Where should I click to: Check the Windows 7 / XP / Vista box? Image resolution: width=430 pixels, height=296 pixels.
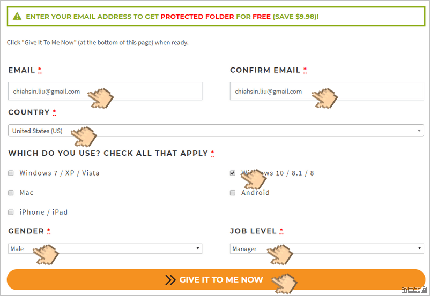(11, 173)
